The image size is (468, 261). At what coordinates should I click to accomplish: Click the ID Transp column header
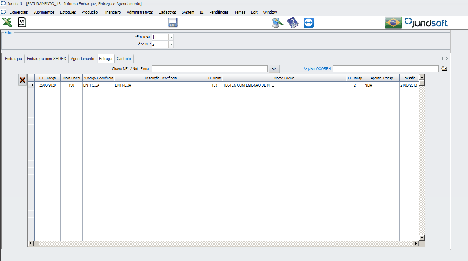coord(355,78)
